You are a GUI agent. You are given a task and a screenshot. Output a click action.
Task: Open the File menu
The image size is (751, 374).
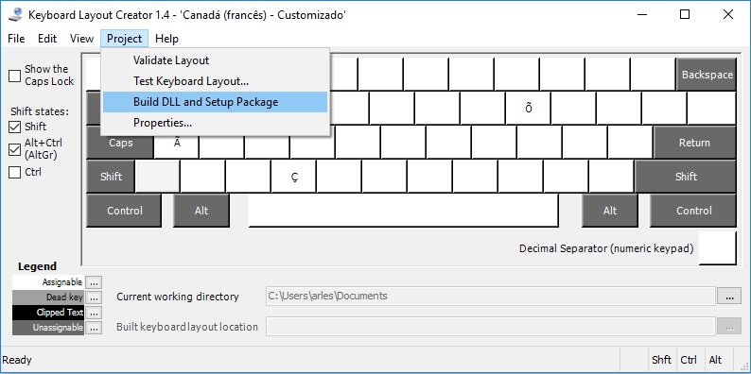[16, 39]
